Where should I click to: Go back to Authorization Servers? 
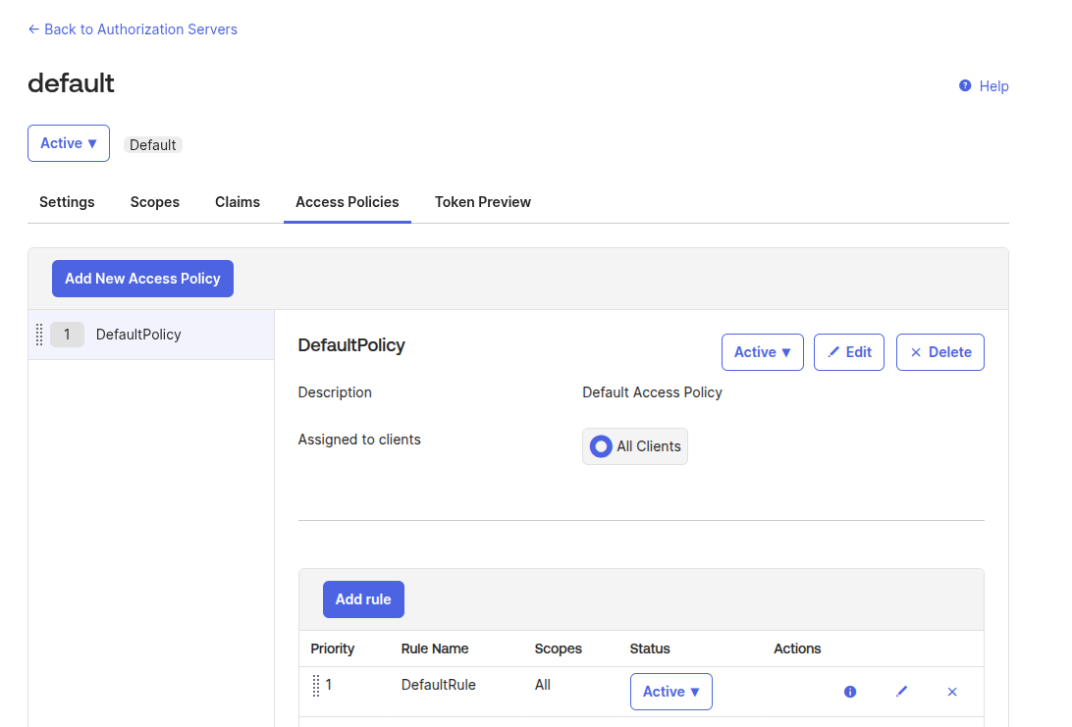pos(133,29)
